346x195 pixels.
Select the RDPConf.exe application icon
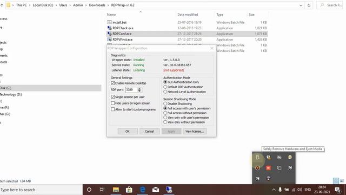(109, 34)
